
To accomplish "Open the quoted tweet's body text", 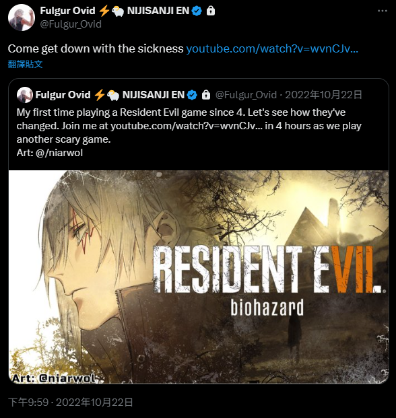I will click(189, 133).
